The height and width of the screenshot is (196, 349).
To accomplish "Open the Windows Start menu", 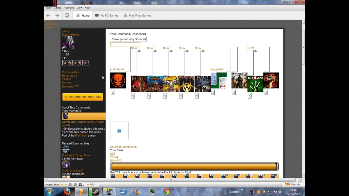I will (49, 192).
